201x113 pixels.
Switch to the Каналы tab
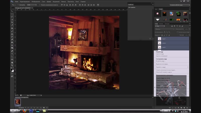click(x=161, y=24)
